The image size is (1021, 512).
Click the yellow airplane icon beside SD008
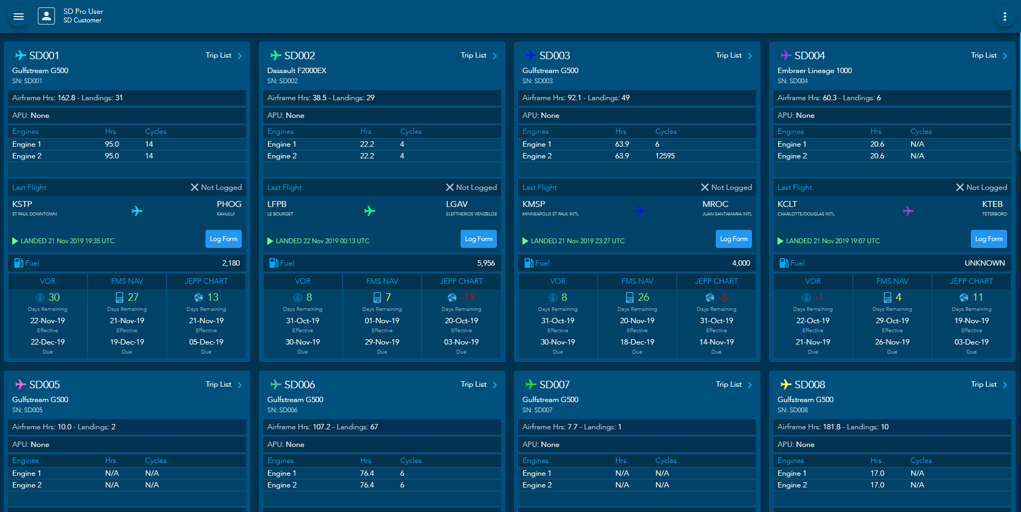(786, 384)
